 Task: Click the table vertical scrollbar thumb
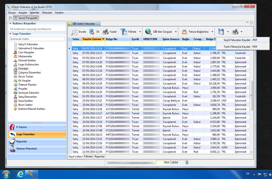[x=251, y=95]
